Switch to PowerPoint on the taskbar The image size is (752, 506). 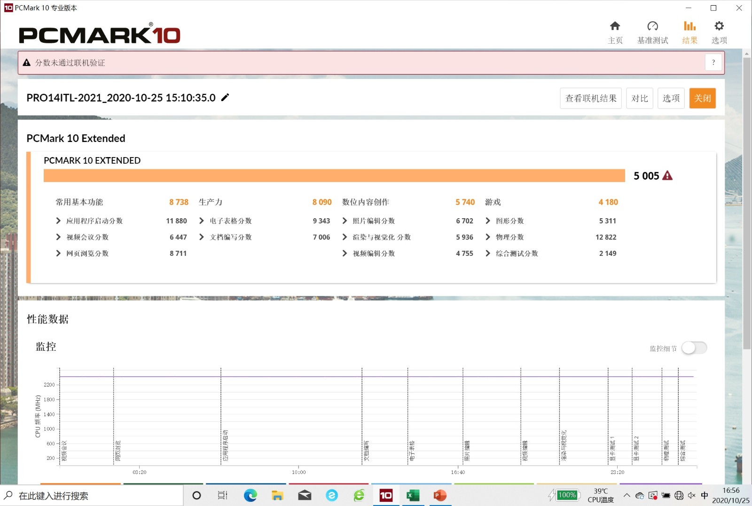pos(440,495)
